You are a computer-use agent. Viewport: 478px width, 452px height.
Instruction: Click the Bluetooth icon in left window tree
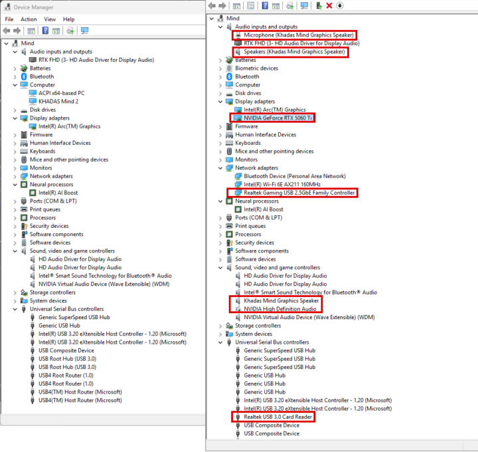pyautogui.click(x=24, y=76)
